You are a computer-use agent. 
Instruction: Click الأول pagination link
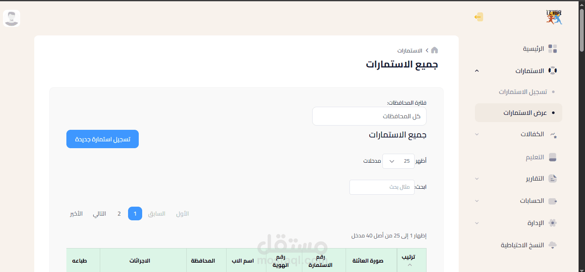tap(182, 214)
